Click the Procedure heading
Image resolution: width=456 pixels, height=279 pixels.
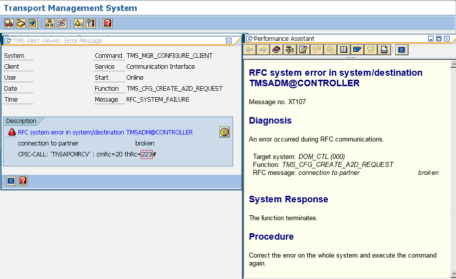point(271,237)
